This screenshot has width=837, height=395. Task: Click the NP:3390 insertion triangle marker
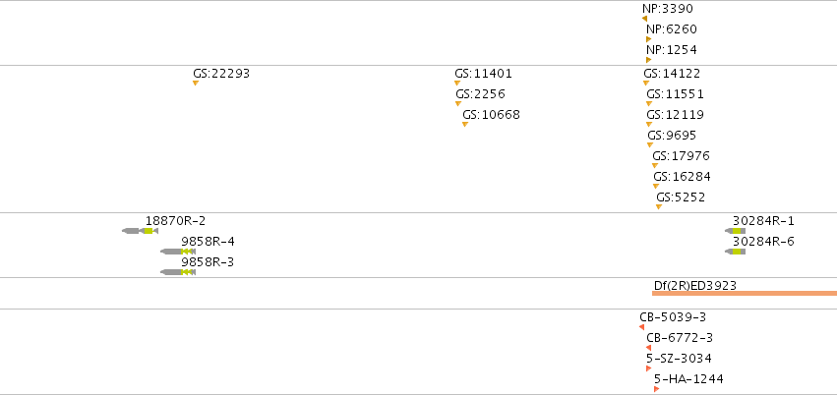(x=645, y=19)
